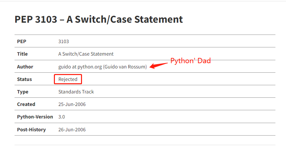Select the PEP number 3103 in the table
This screenshot has width=286, height=154.
(x=63, y=41)
